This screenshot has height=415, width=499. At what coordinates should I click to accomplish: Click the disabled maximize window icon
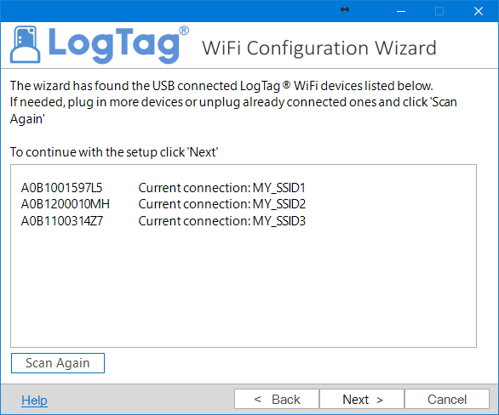pyautogui.click(x=439, y=11)
